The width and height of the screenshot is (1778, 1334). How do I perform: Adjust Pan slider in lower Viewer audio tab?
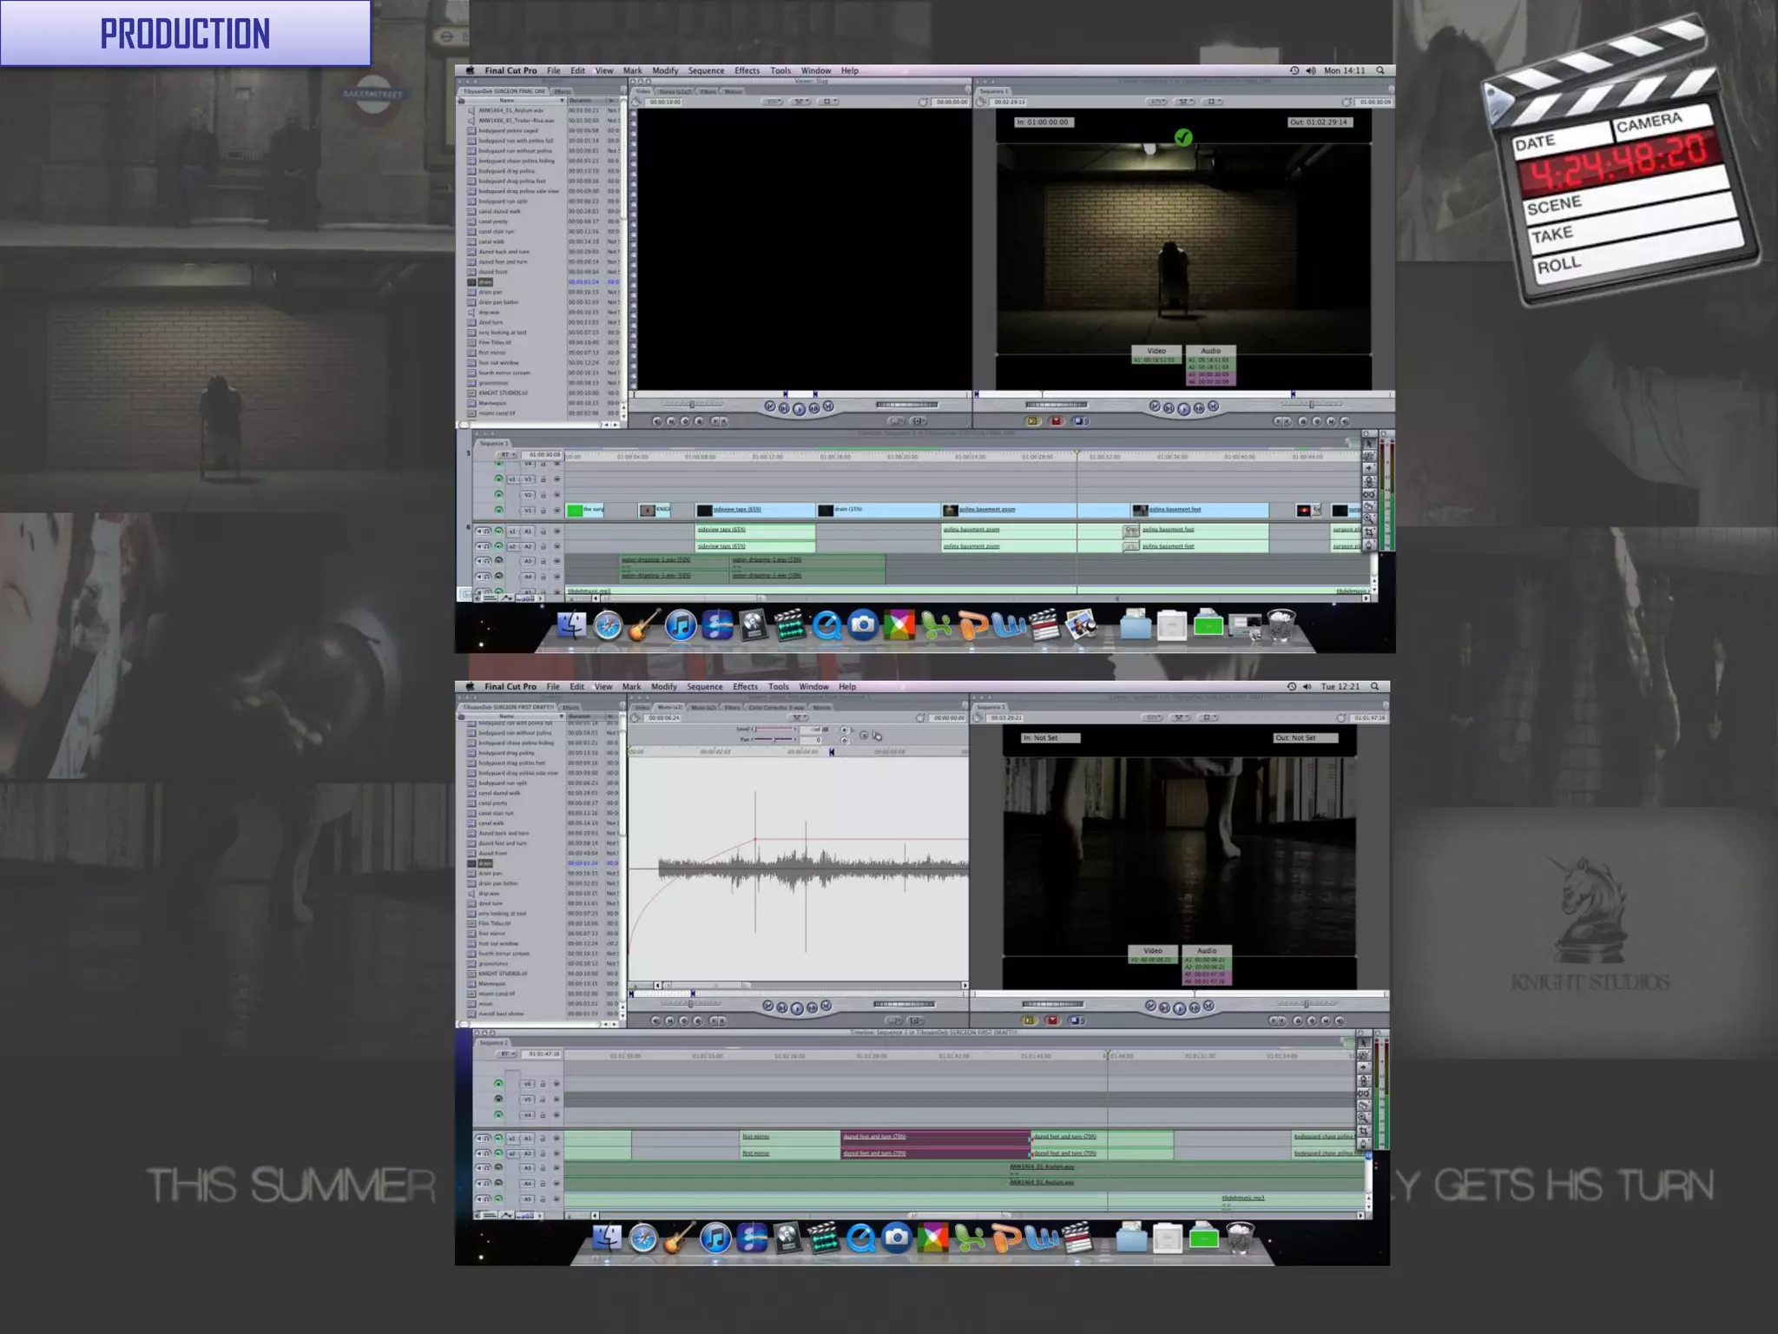(x=774, y=739)
